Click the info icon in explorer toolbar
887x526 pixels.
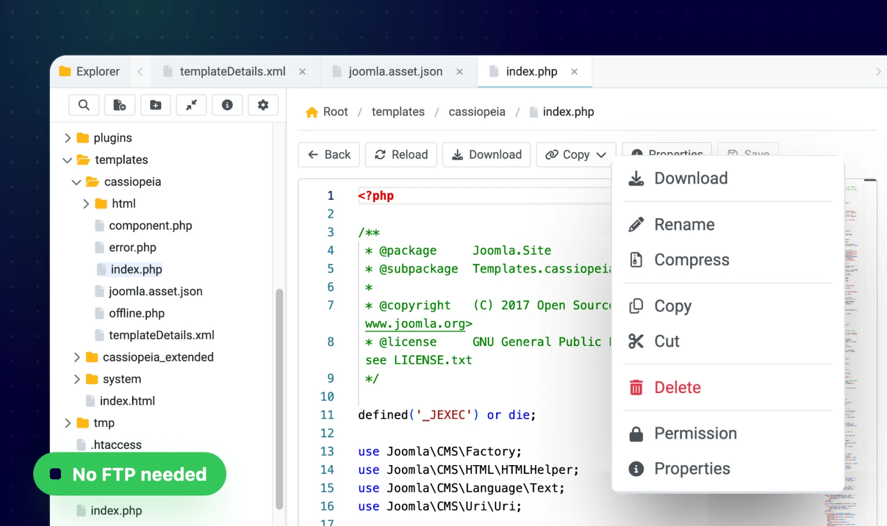tap(227, 105)
